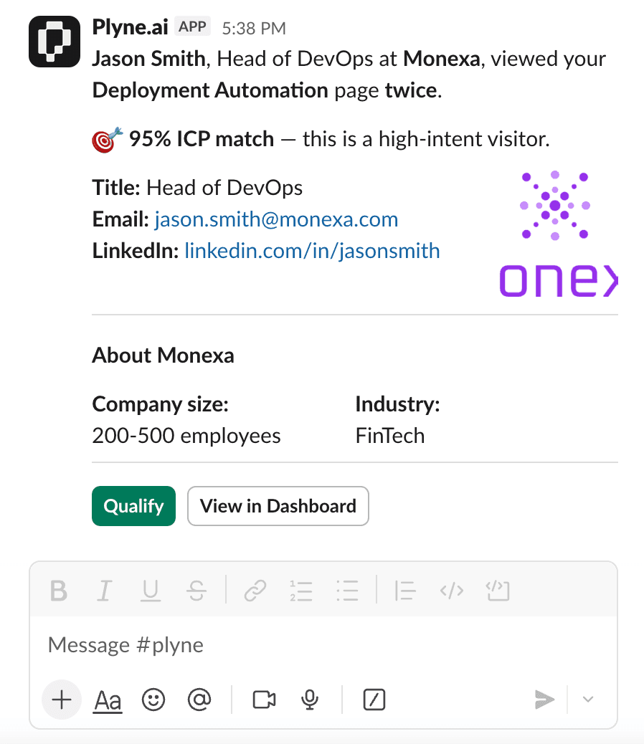Toggle strikethrough formatting in composer
Screen dimensions: 644x744
(x=196, y=591)
